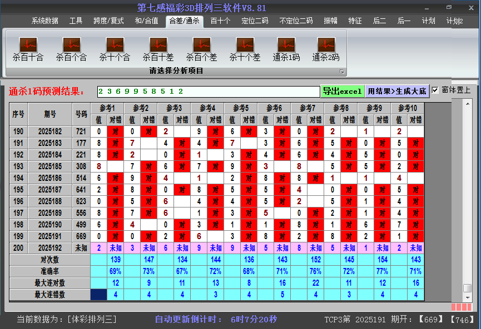481x329 pixels.
Task: Click the 准确率 row label
Action: tap(49, 271)
